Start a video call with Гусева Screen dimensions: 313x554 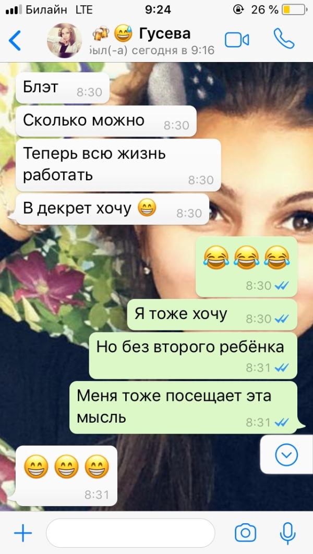[237, 40]
